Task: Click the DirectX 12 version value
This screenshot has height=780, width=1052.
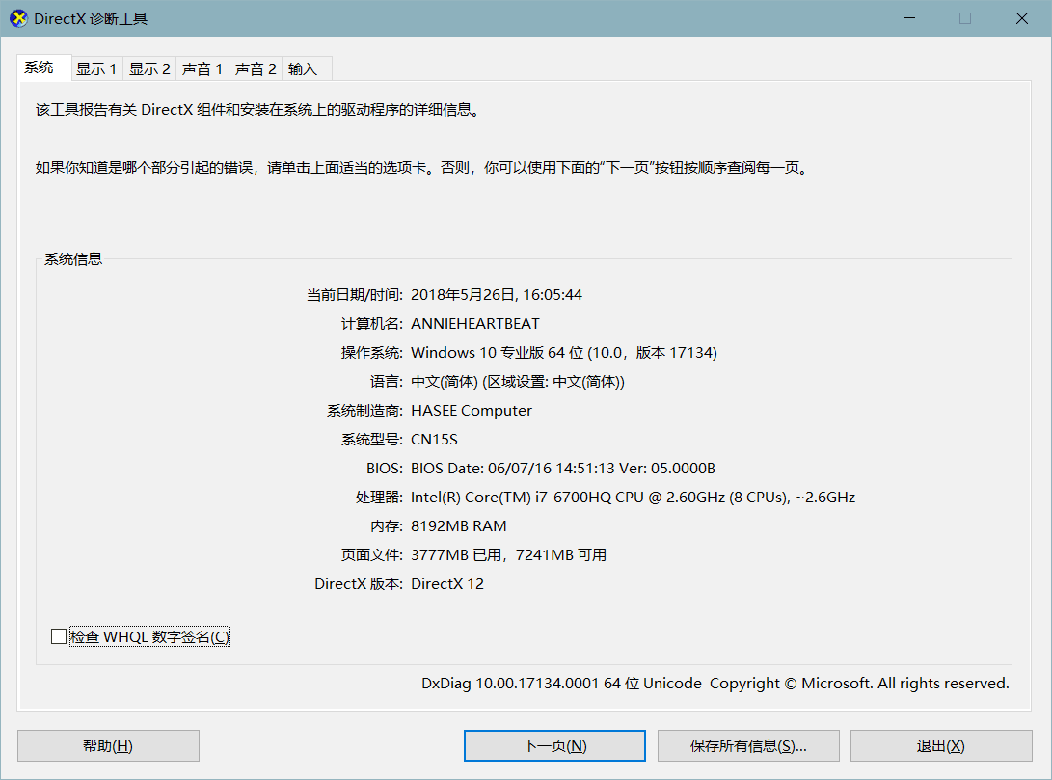Action: pos(447,583)
